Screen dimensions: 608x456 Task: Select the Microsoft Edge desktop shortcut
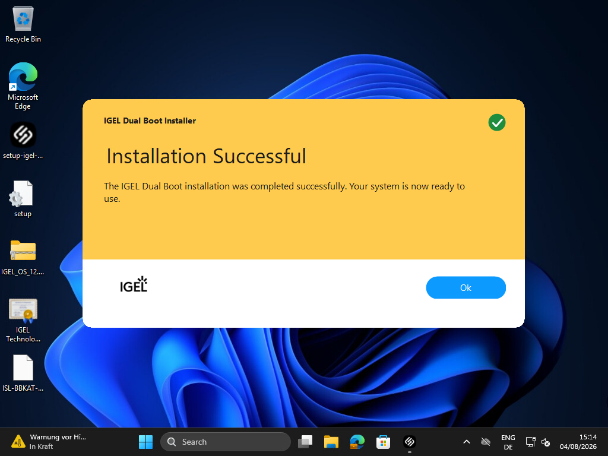pos(23,86)
